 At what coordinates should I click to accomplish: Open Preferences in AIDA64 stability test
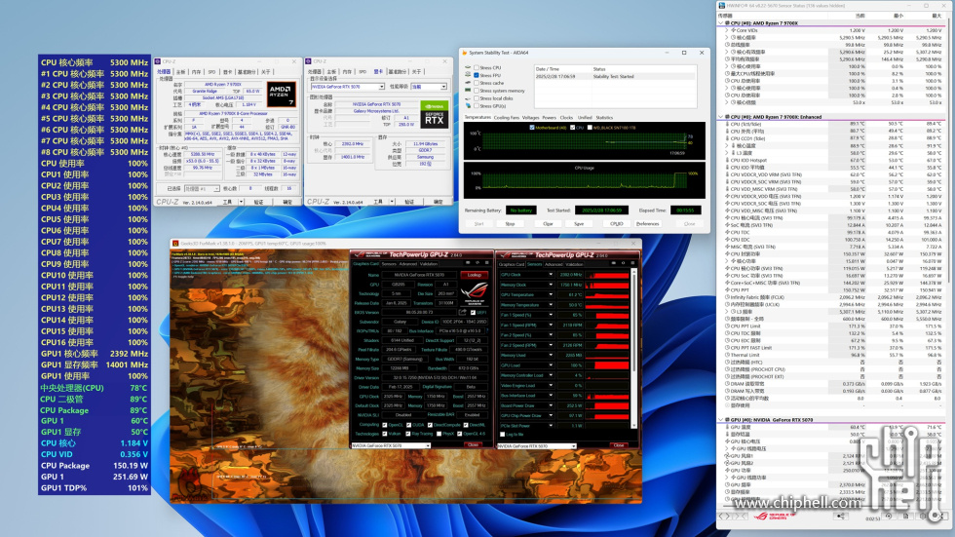647,224
